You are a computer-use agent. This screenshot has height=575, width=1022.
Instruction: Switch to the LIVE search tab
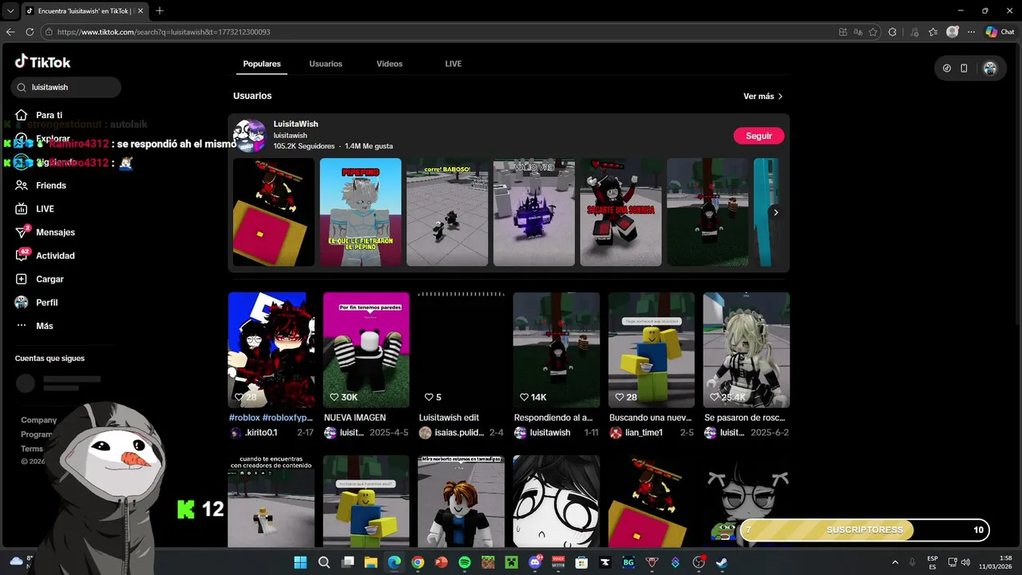click(454, 64)
